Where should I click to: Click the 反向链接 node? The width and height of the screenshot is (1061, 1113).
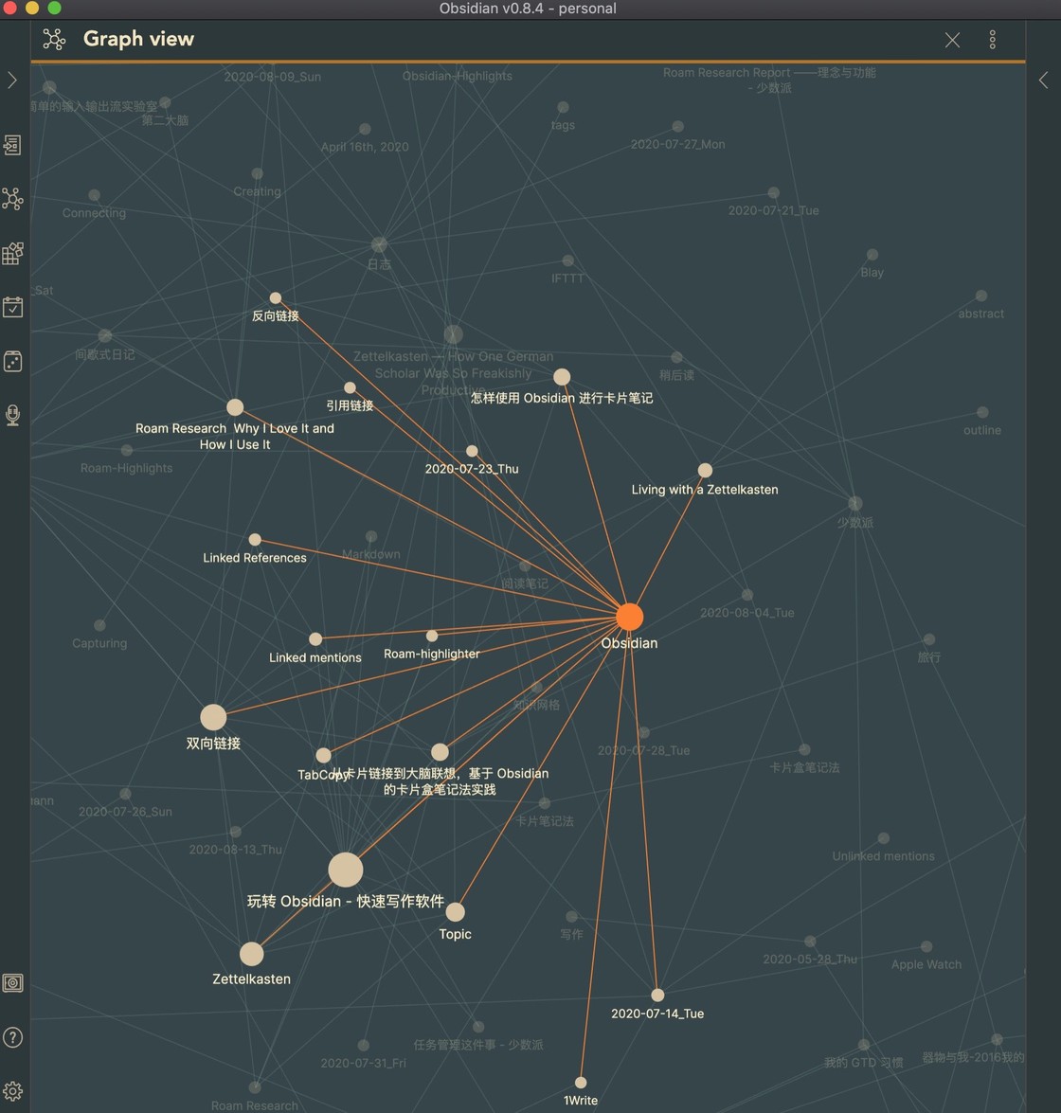click(x=276, y=298)
